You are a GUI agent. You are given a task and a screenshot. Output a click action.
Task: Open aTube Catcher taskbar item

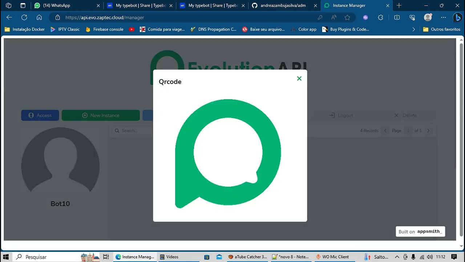[x=248, y=257]
